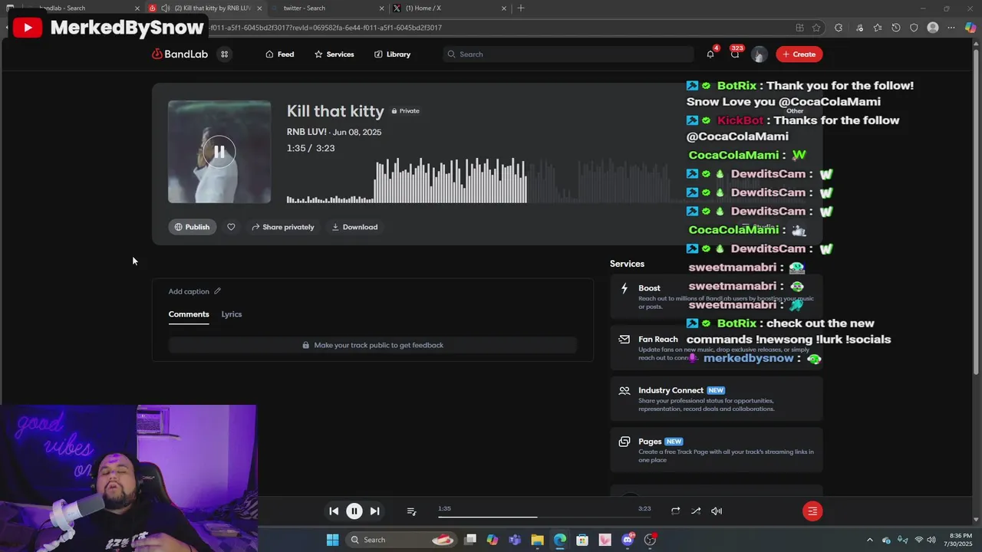Switch to the Lyrics tab
This screenshot has width=982, height=552.
232,314
